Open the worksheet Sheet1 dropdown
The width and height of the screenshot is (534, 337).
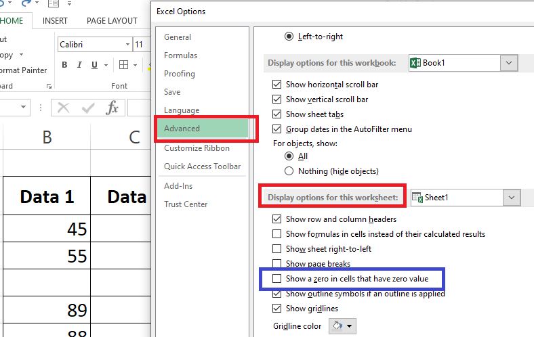tap(512, 198)
